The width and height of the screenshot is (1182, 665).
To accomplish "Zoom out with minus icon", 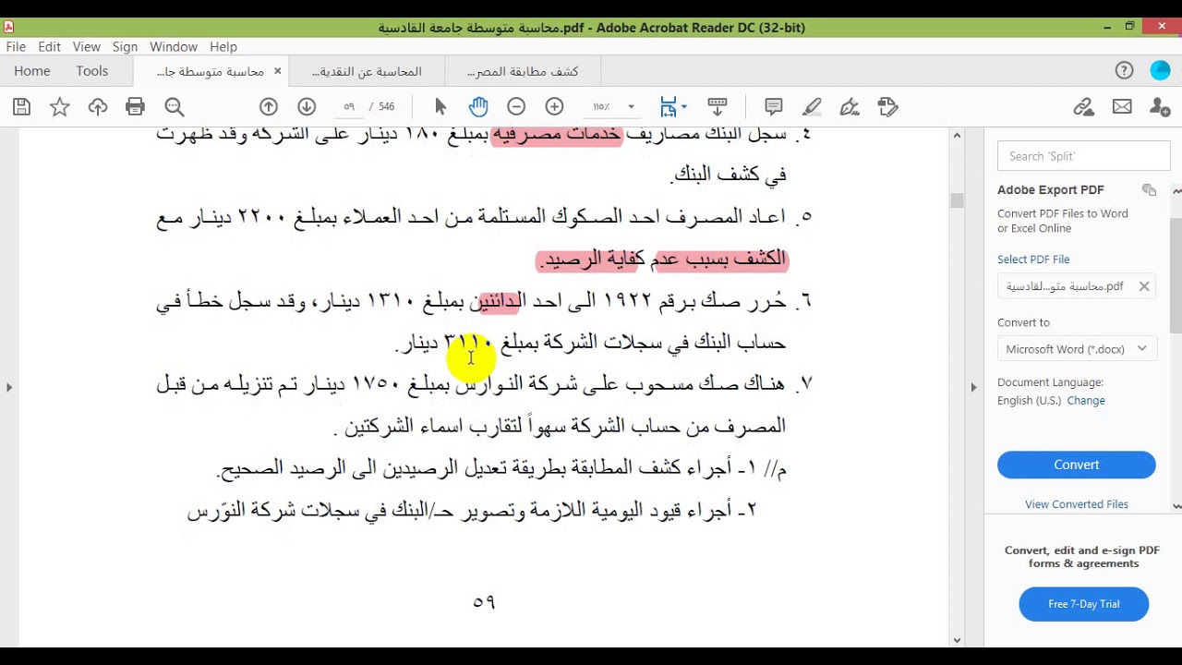I will point(516,107).
